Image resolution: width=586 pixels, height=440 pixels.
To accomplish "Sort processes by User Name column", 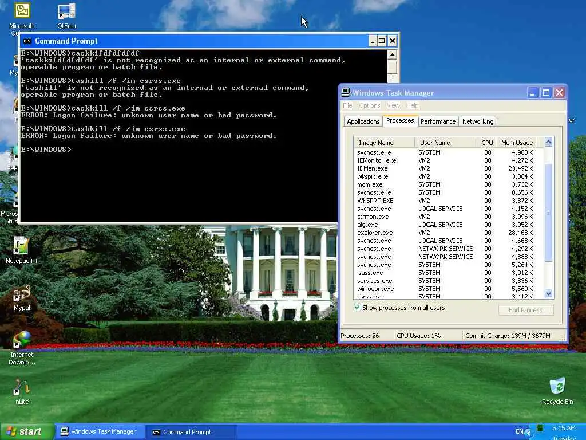I will coord(445,143).
